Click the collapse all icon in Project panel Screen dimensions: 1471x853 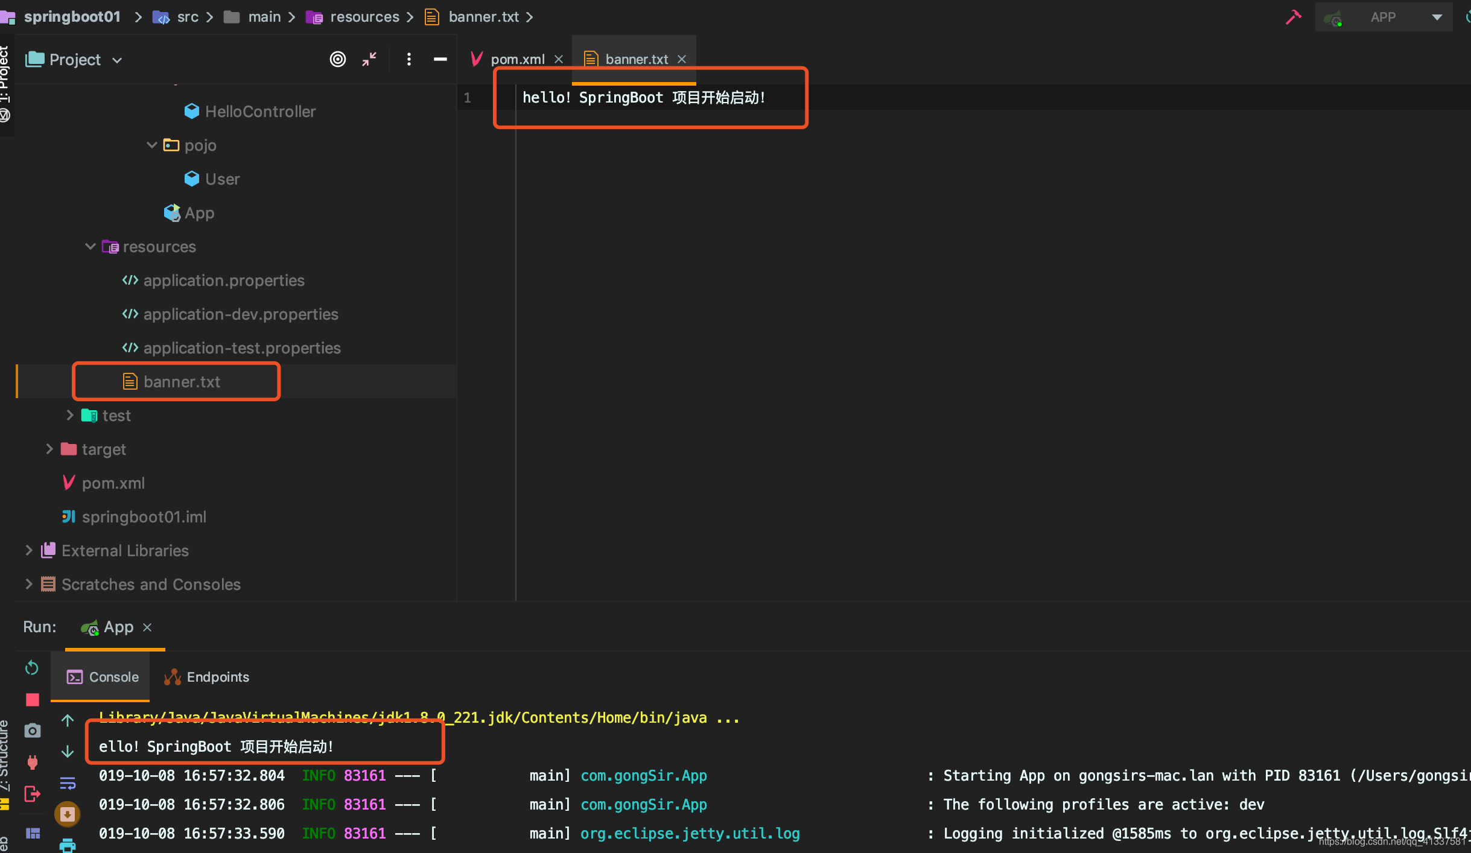369,59
